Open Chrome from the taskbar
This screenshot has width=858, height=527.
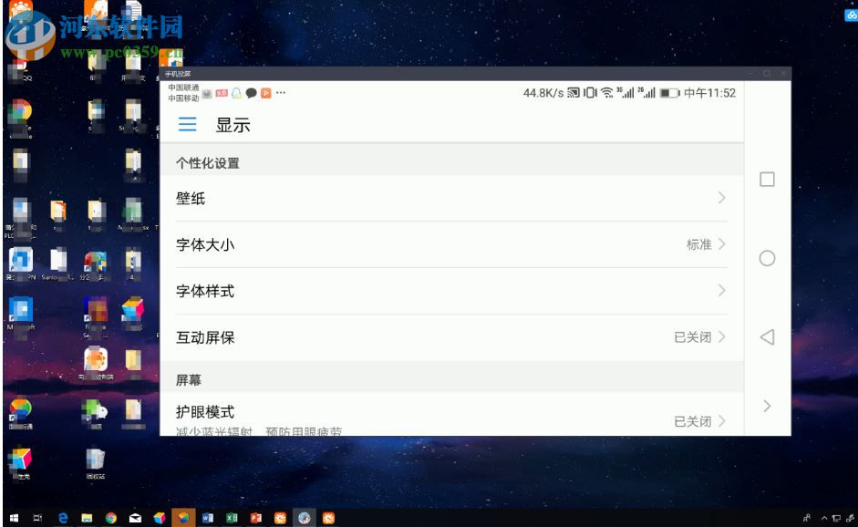[x=111, y=517]
